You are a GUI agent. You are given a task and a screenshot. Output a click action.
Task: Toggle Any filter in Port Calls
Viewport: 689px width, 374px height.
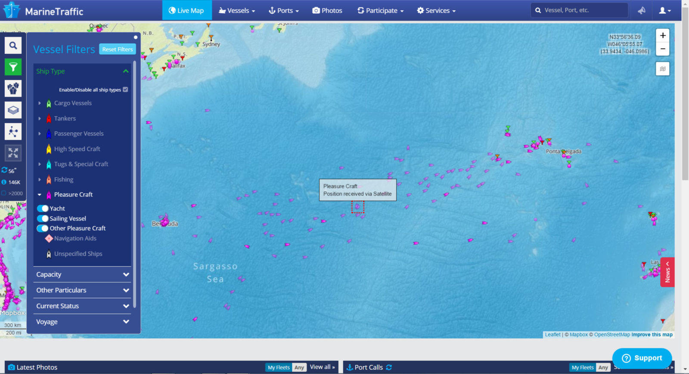603,367
